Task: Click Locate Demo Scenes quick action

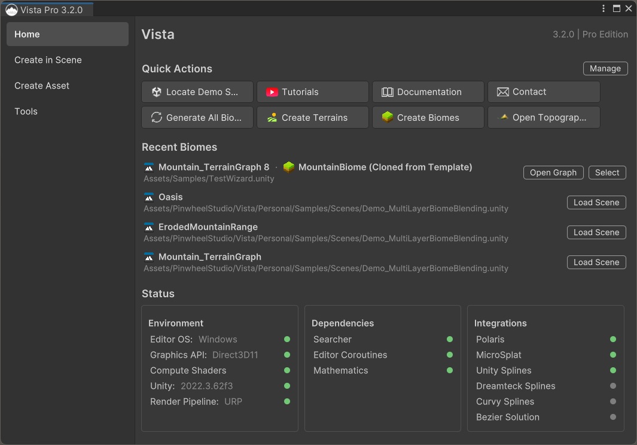Action: coord(197,92)
